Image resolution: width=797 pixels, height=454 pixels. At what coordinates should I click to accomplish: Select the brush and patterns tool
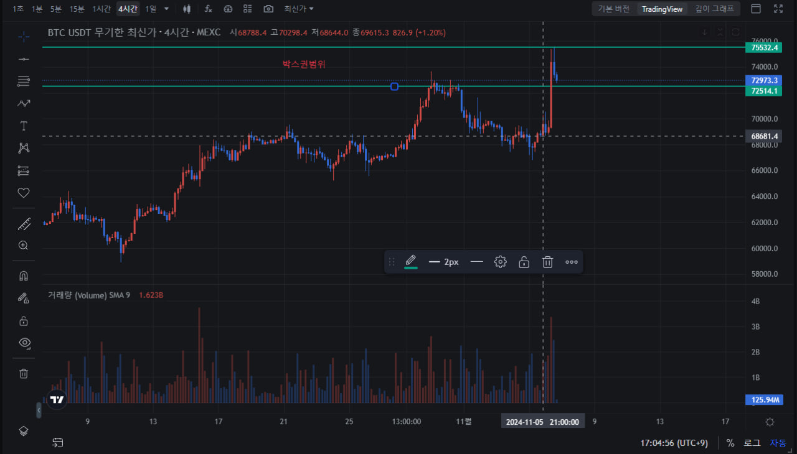24,103
